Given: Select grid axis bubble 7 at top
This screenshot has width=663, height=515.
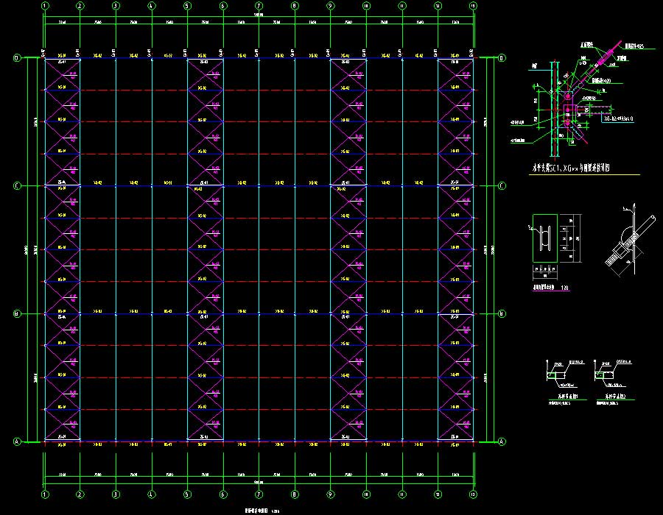Looking at the screenshot, I should [259, 6].
